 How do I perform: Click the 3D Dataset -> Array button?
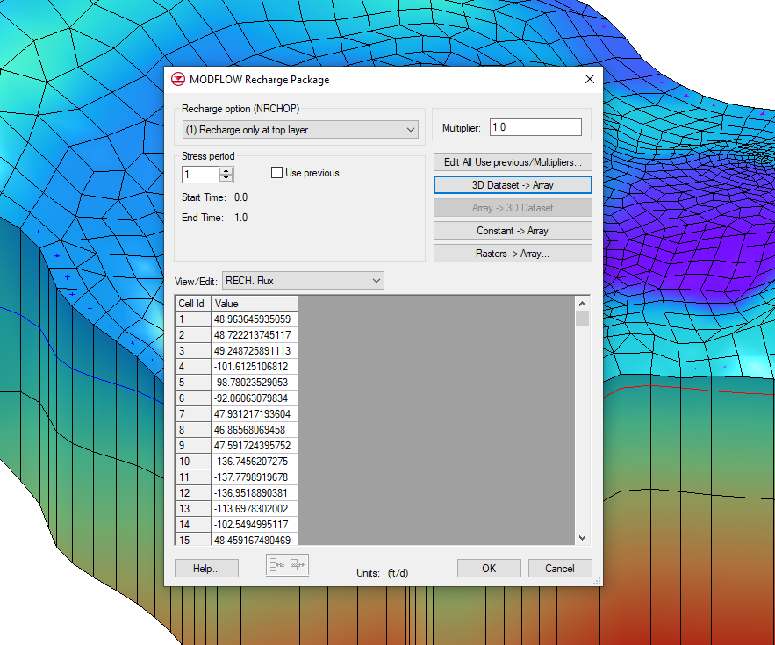click(513, 184)
